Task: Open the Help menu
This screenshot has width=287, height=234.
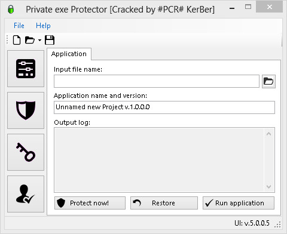Action: pos(43,26)
